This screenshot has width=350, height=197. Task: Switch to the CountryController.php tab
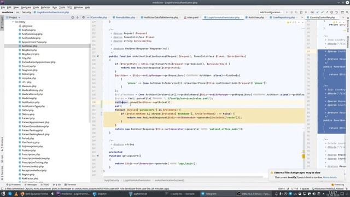pyautogui.click(x=322, y=17)
